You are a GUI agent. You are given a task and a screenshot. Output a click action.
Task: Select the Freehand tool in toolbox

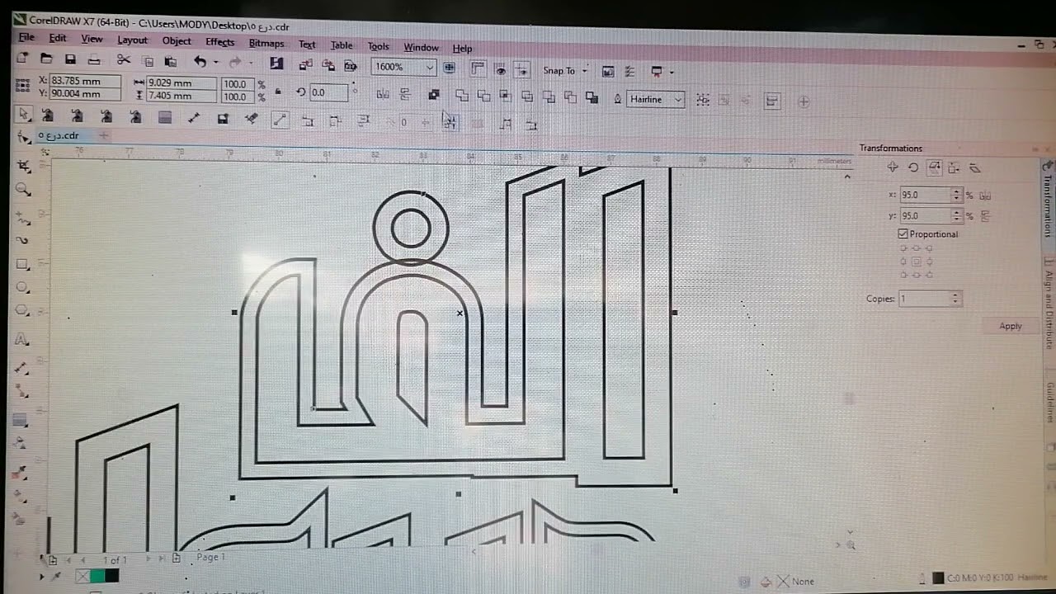click(23, 218)
